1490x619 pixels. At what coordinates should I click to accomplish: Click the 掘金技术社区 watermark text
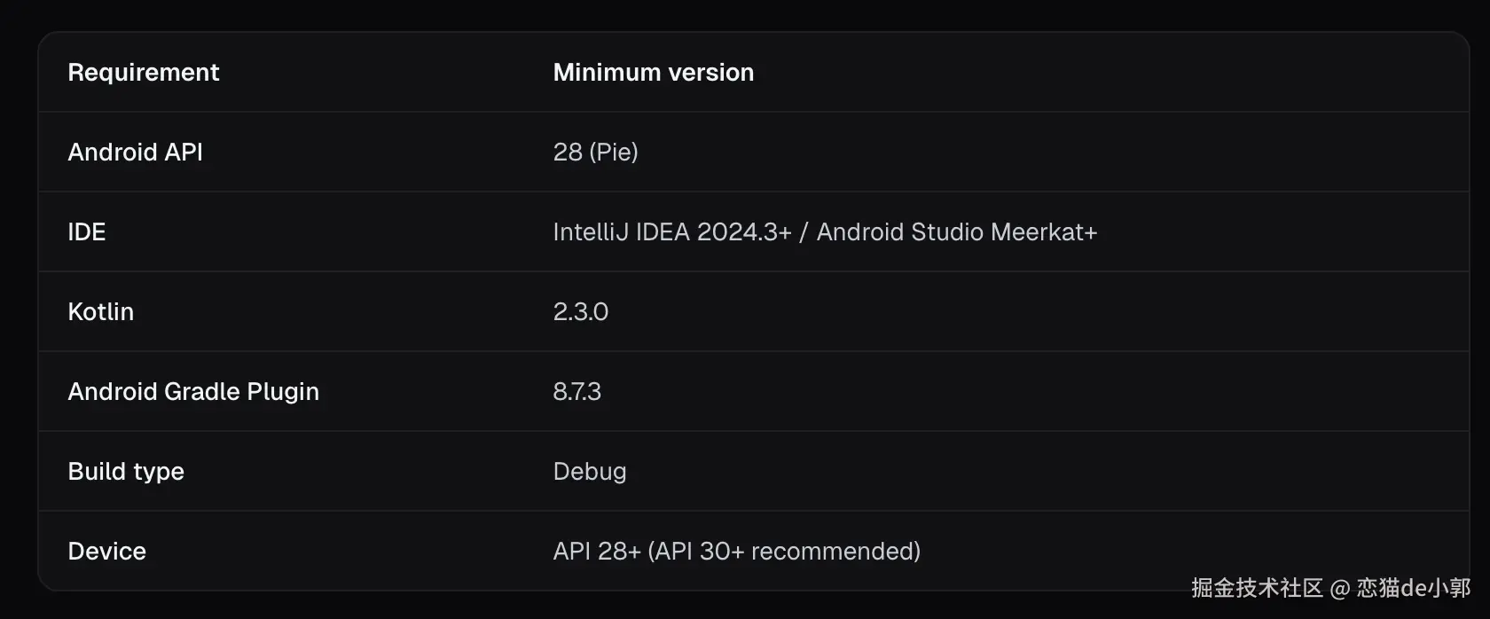click(x=1256, y=588)
